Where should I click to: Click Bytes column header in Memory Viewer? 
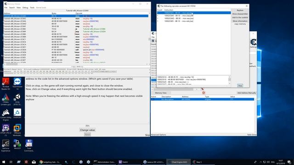click(54, 13)
